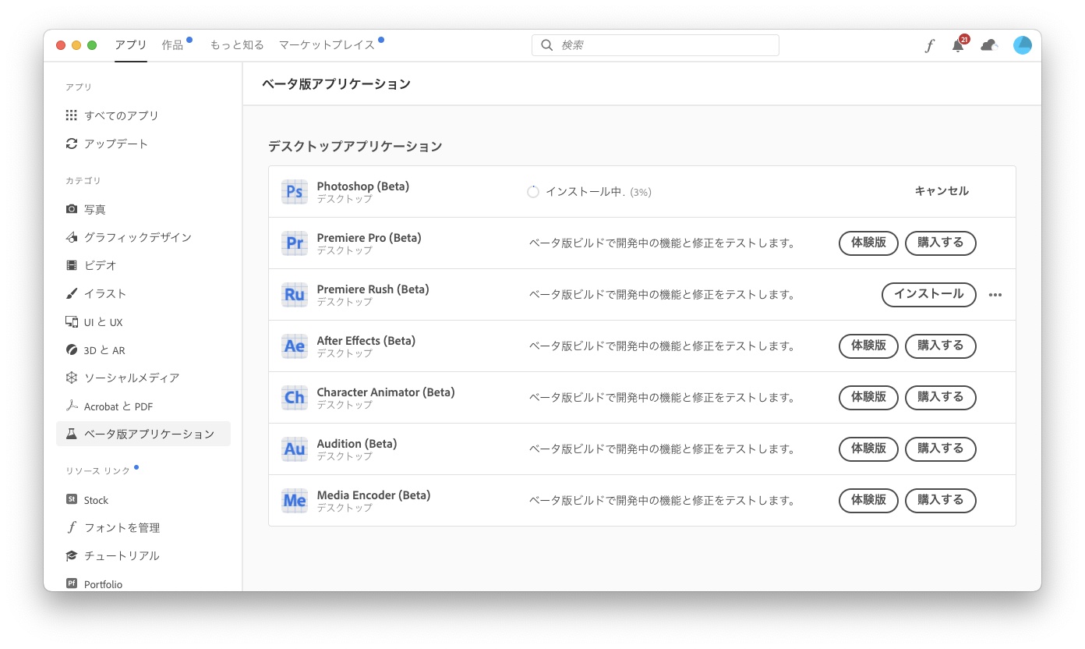Image resolution: width=1085 pixels, height=649 pixels.
Task: Click the Character Animator (Beta) app icon
Action: coord(295,398)
